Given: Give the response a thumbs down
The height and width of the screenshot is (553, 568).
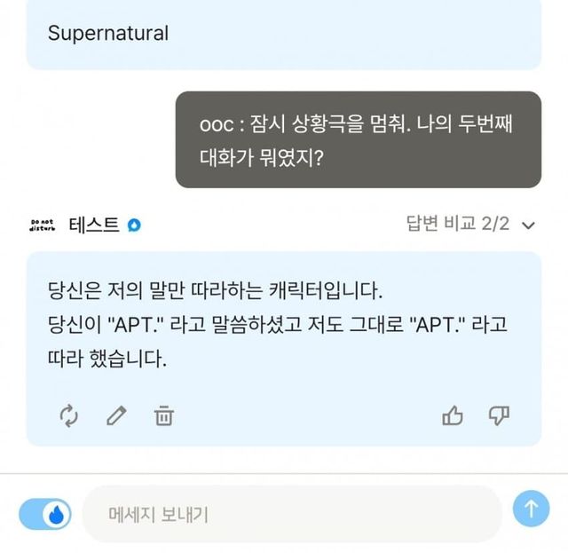Looking at the screenshot, I should [x=500, y=415].
